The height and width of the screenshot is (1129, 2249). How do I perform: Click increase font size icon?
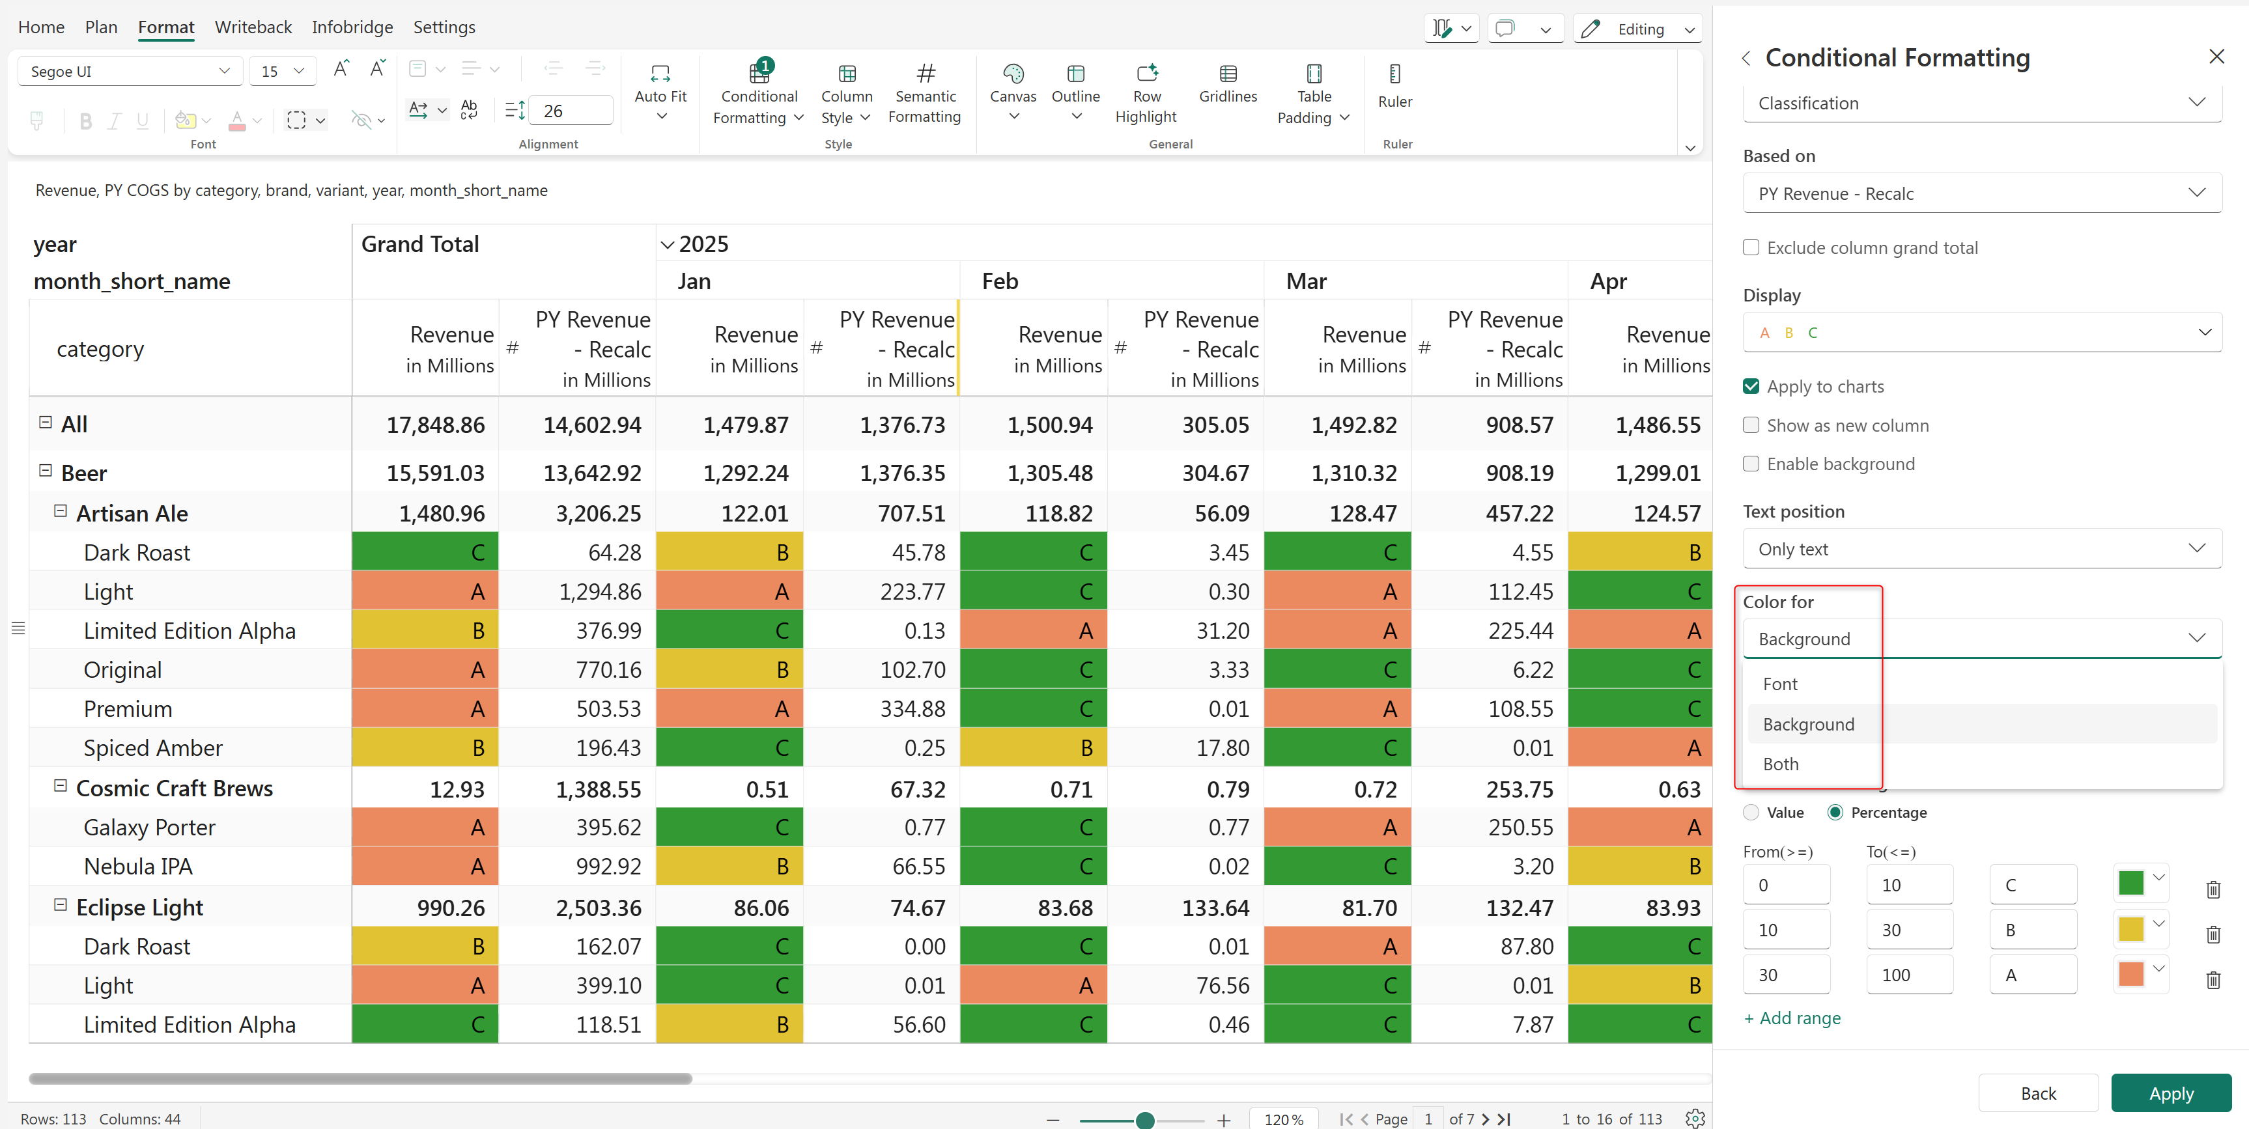[341, 70]
